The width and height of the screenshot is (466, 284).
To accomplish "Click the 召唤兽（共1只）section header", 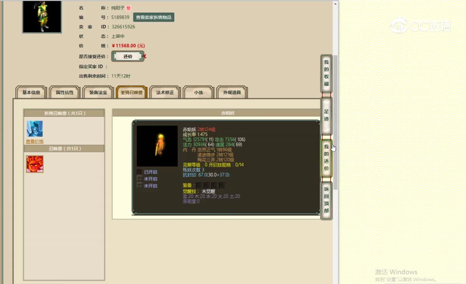I will click(64, 149).
